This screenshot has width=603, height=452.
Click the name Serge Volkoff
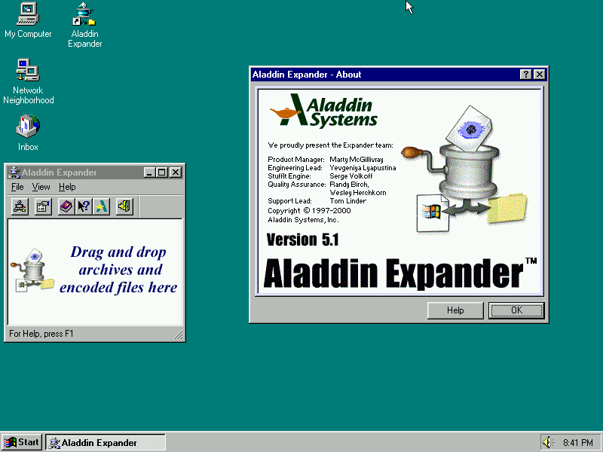click(x=350, y=176)
